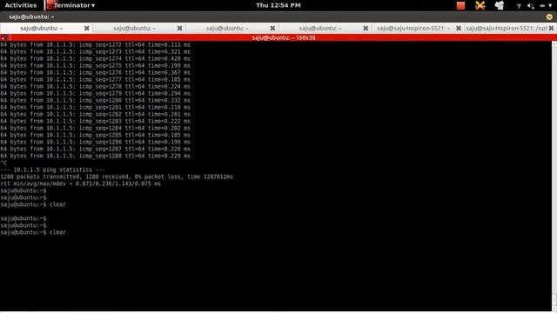Close the Terminator window with orange button

(549, 17)
